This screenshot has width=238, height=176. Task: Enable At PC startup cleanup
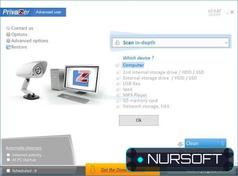(x=8, y=159)
